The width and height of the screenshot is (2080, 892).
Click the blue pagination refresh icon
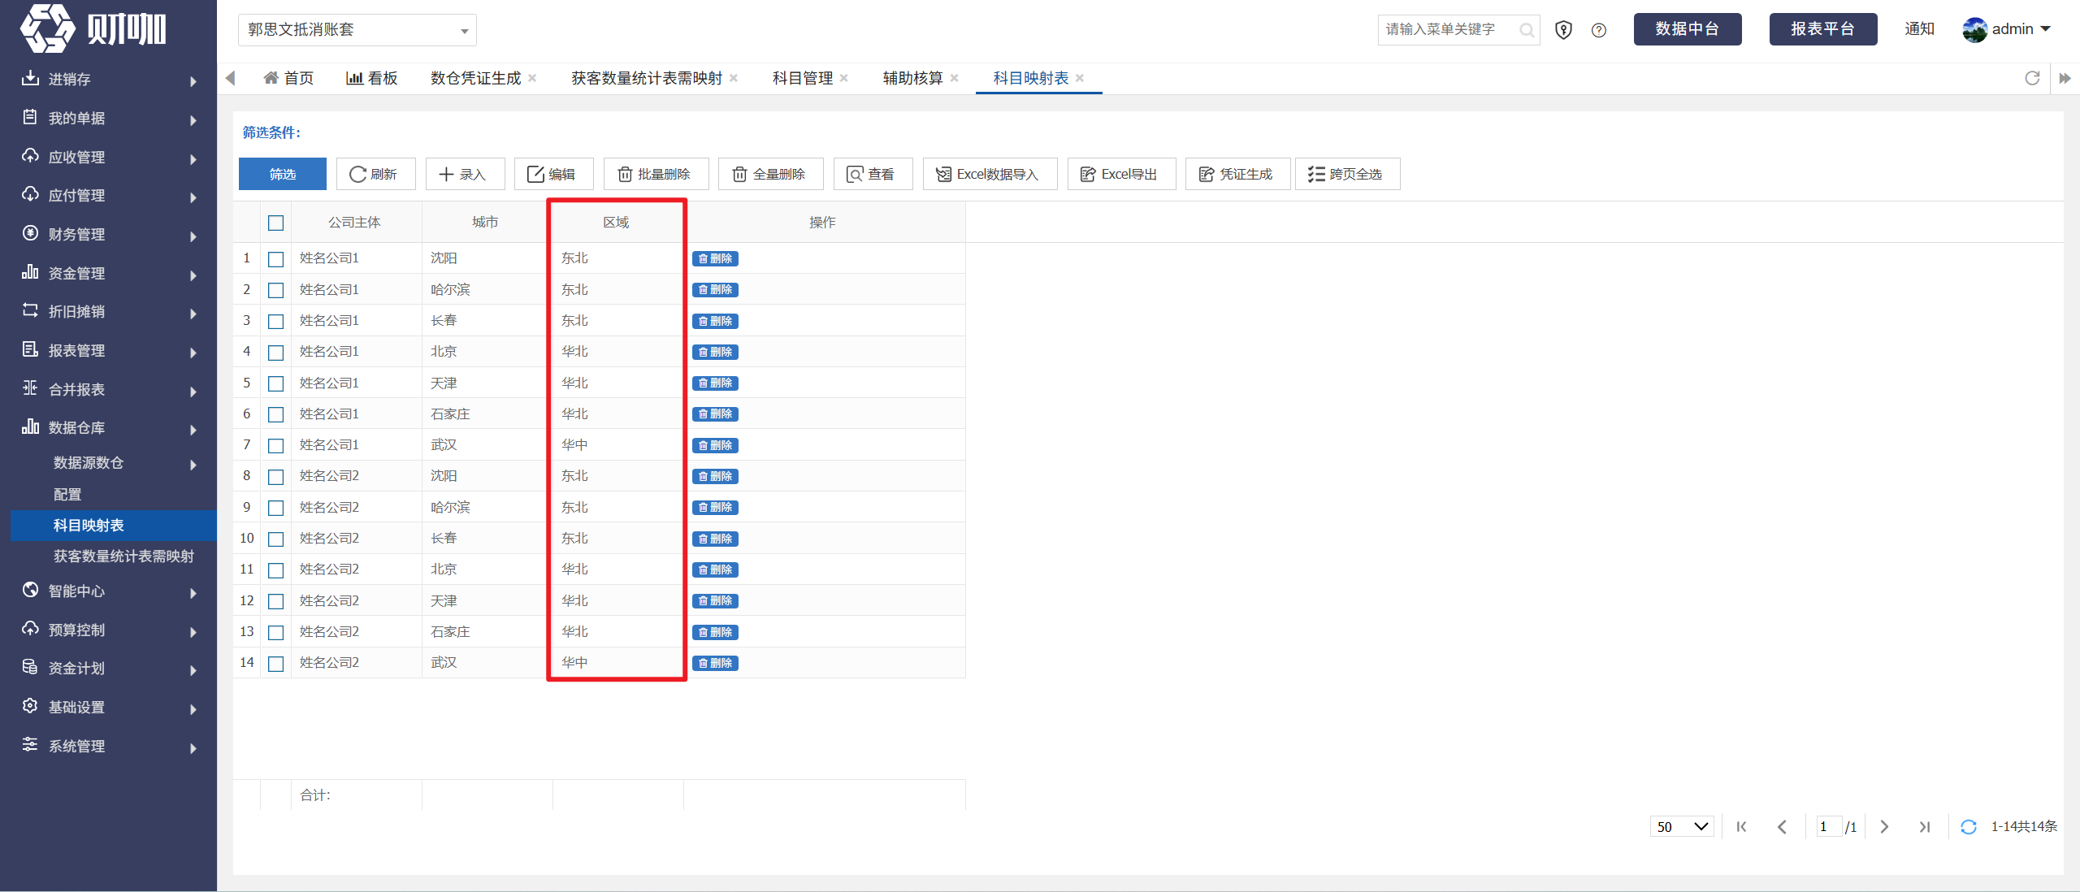pos(1968,827)
